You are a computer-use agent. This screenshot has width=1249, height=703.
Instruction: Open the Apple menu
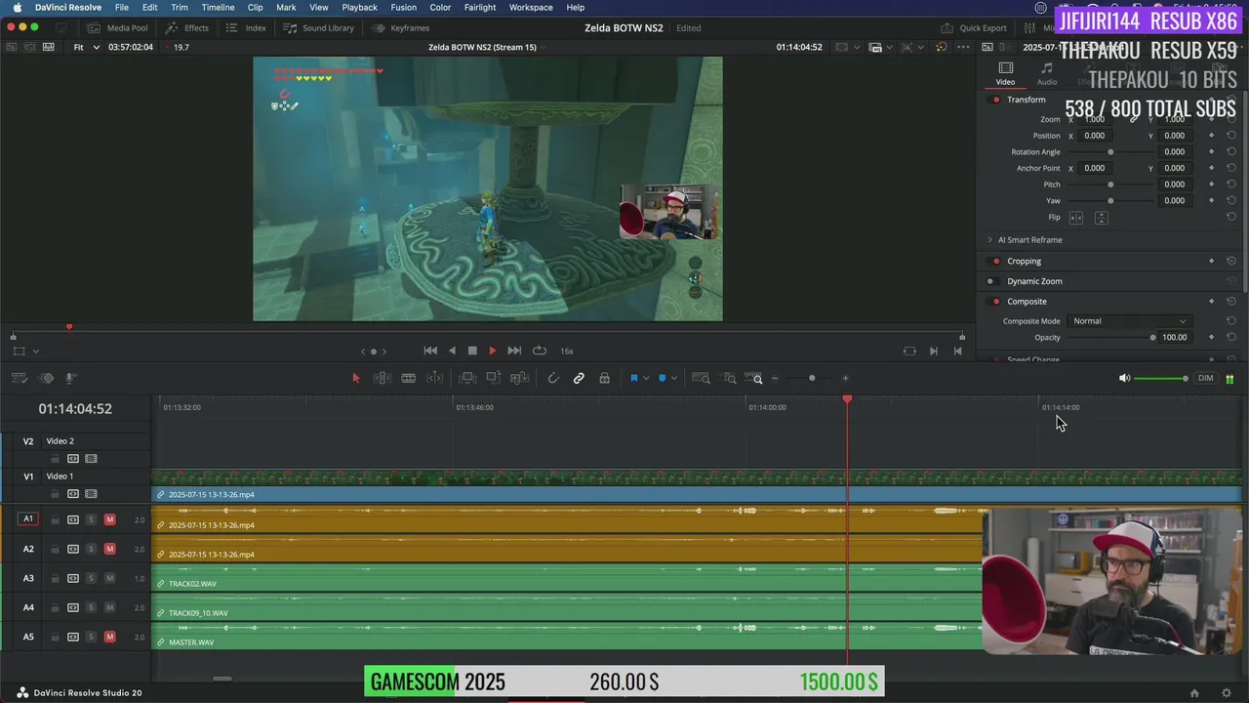(18, 8)
